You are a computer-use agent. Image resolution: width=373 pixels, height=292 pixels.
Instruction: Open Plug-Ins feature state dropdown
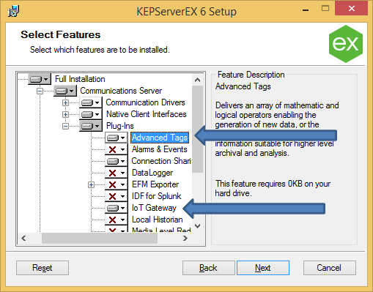tap(91, 126)
